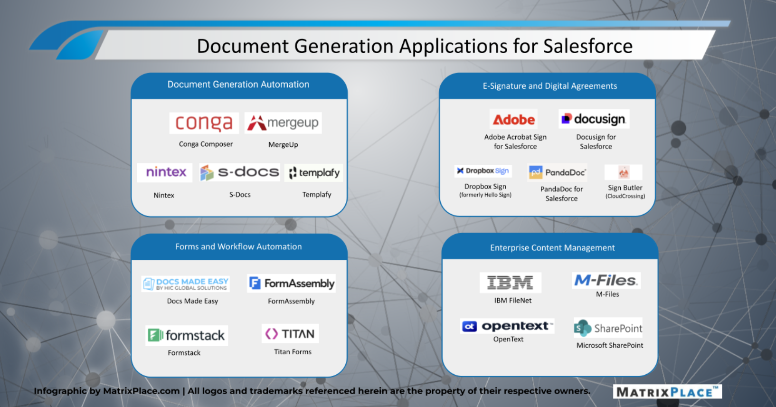Screen dimensions: 776x407
Task: Select the FormAssembly caption text
Action: pos(291,301)
